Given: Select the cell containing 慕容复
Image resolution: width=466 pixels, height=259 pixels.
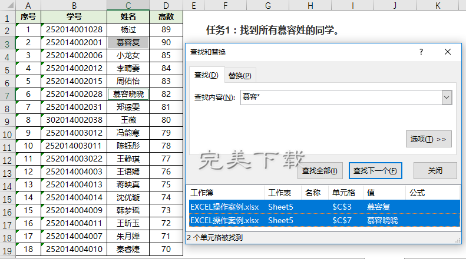Looking at the screenshot, I should pos(128,42).
